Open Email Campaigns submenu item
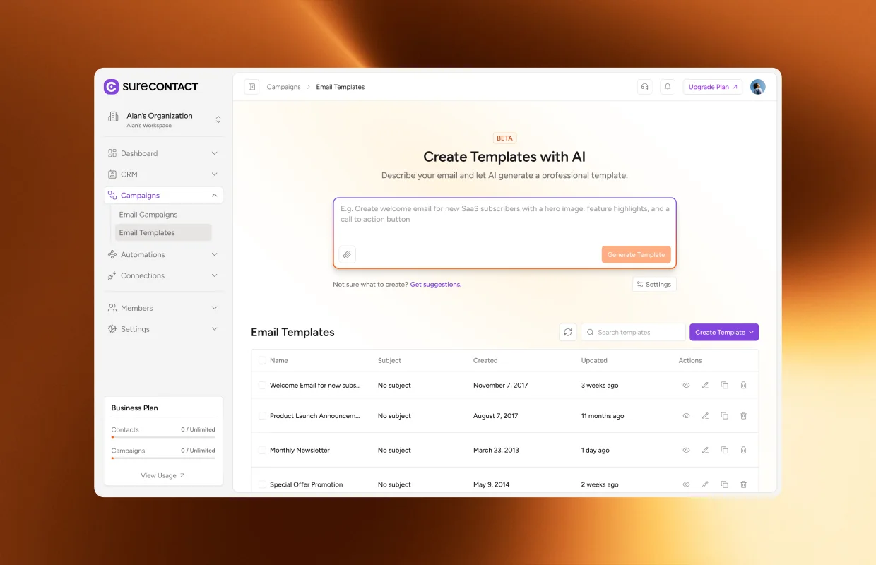 click(x=148, y=215)
